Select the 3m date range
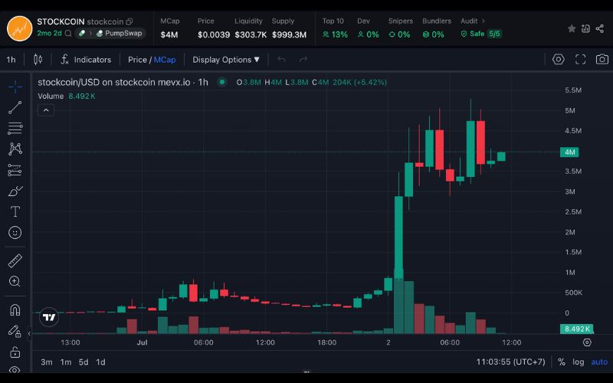The image size is (613, 383). pyautogui.click(x=47, y=362)
